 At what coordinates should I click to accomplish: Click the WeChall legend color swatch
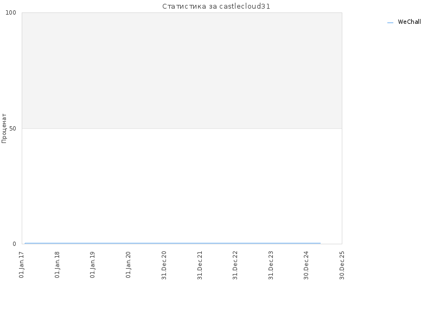point(390,22)
